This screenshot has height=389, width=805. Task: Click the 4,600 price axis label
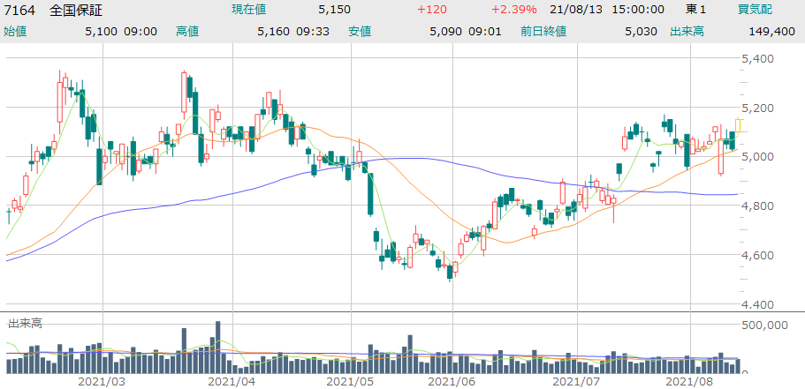[x=758, y=256]
